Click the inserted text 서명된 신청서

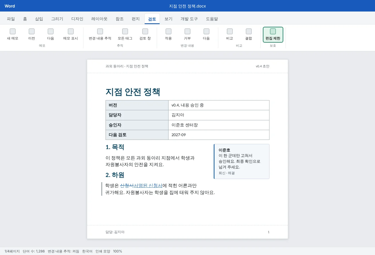(148, 185)
